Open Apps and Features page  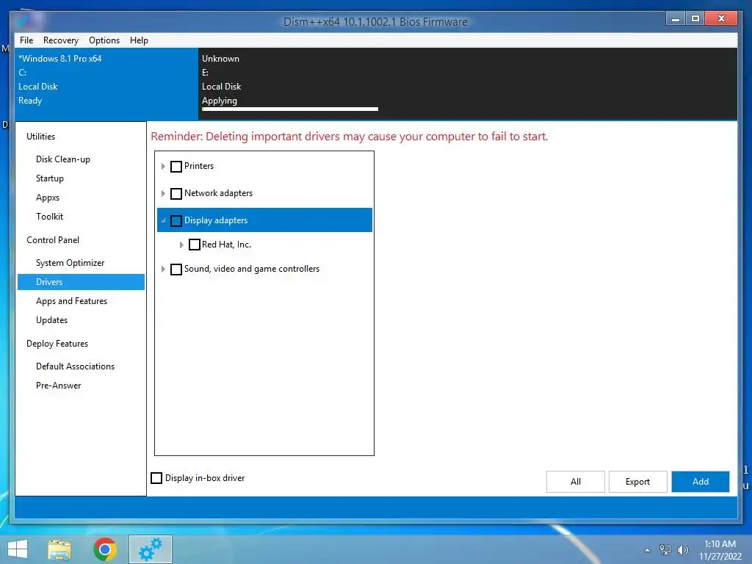71,301
